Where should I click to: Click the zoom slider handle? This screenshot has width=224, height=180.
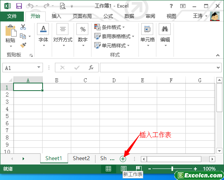[172, 169]
